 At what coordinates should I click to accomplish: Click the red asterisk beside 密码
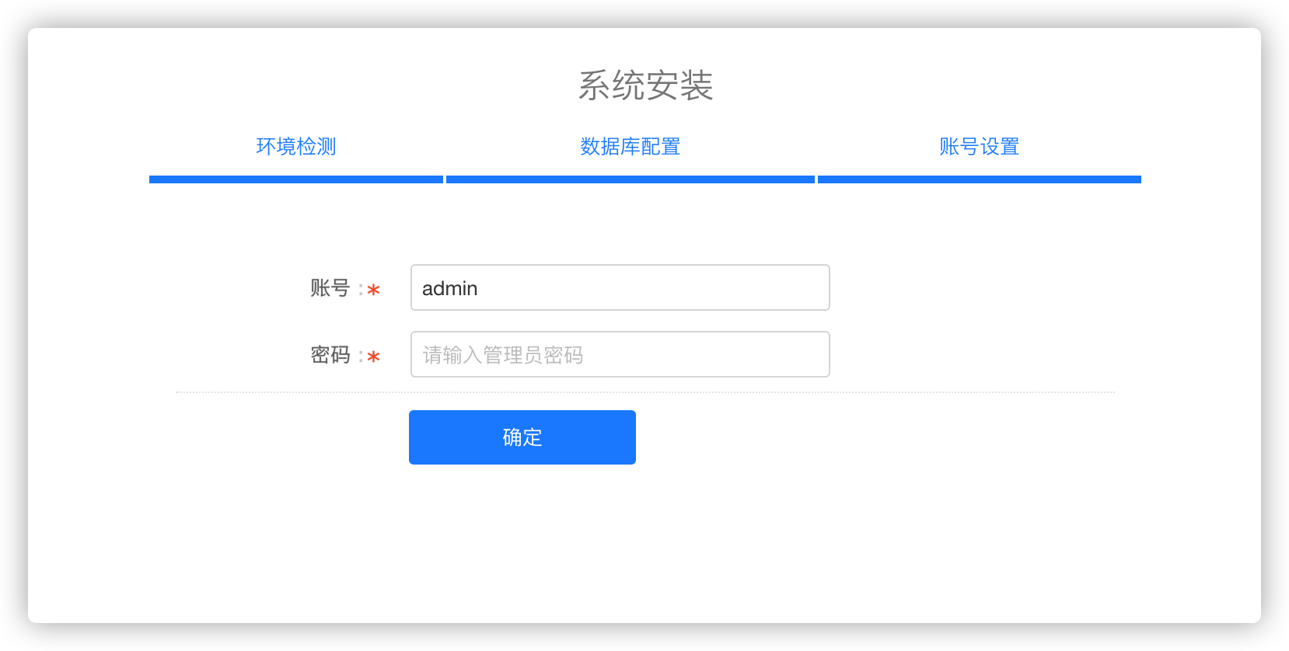(x=373, y=357)
